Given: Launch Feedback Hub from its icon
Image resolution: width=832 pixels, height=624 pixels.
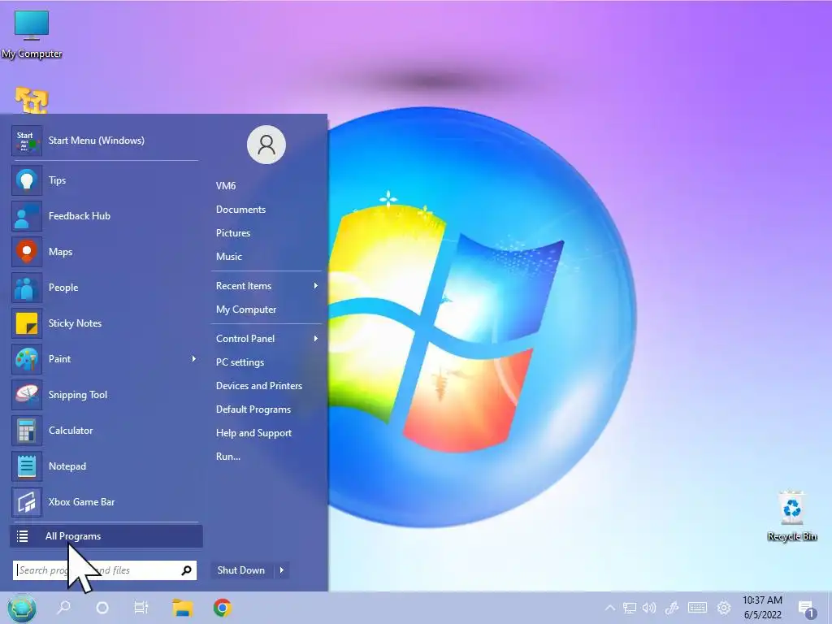Looking at the screenshot, I should point(27,216).
